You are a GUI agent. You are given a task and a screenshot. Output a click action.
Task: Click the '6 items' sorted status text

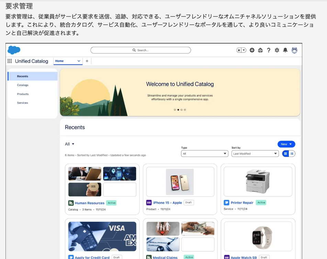point(105,155)
